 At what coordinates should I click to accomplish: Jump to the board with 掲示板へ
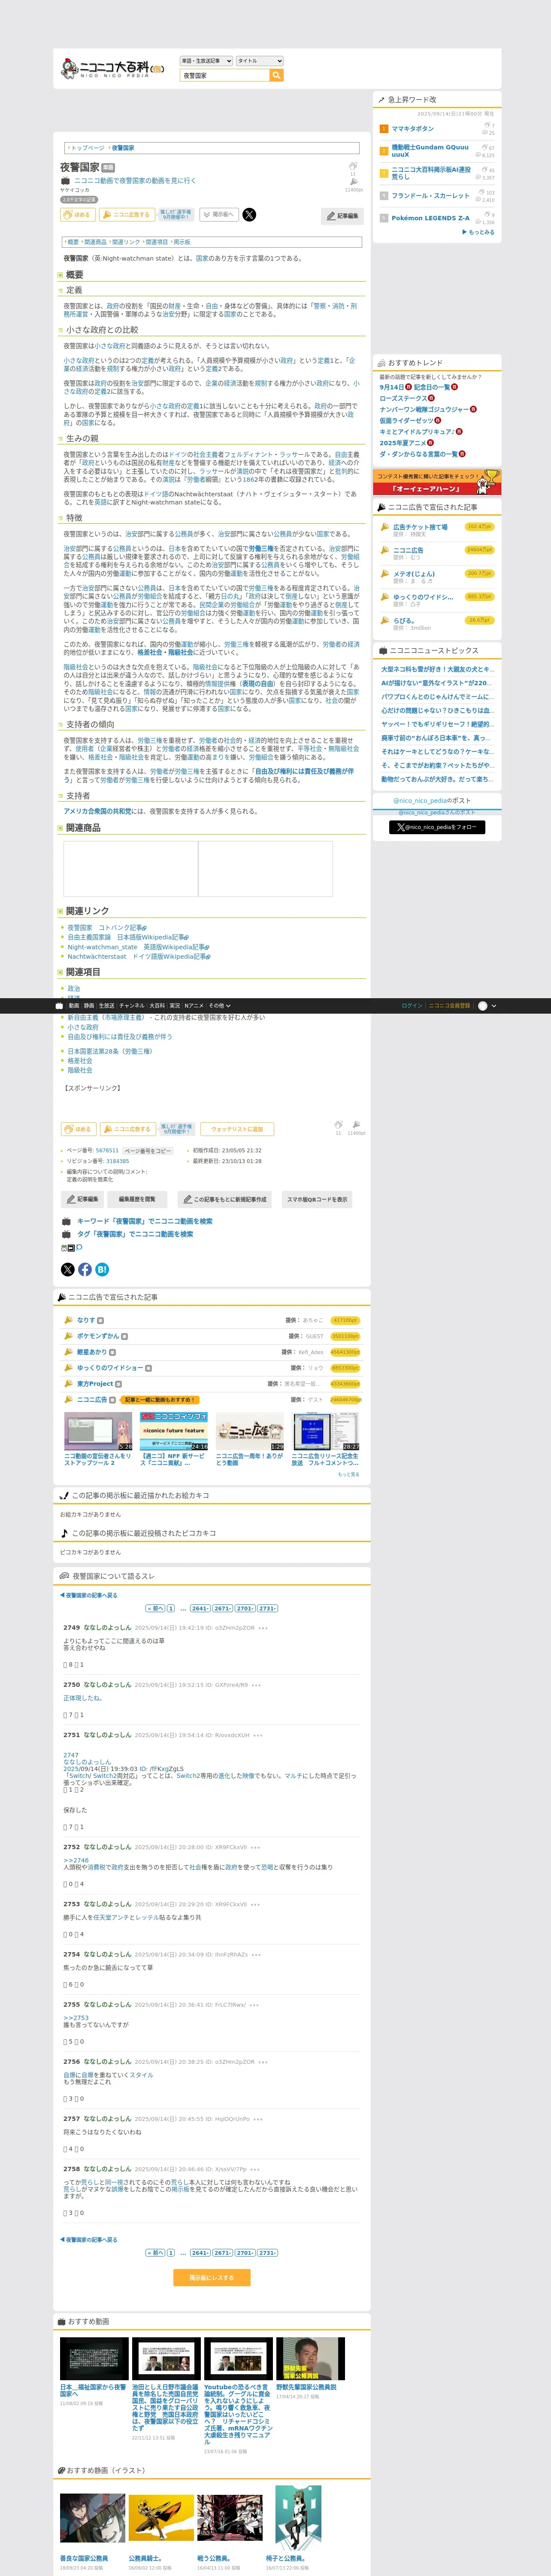point(219,214)
